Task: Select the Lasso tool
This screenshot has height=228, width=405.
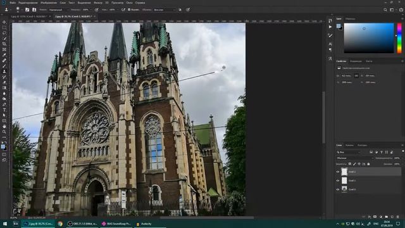Action: [x=4, y=33]
